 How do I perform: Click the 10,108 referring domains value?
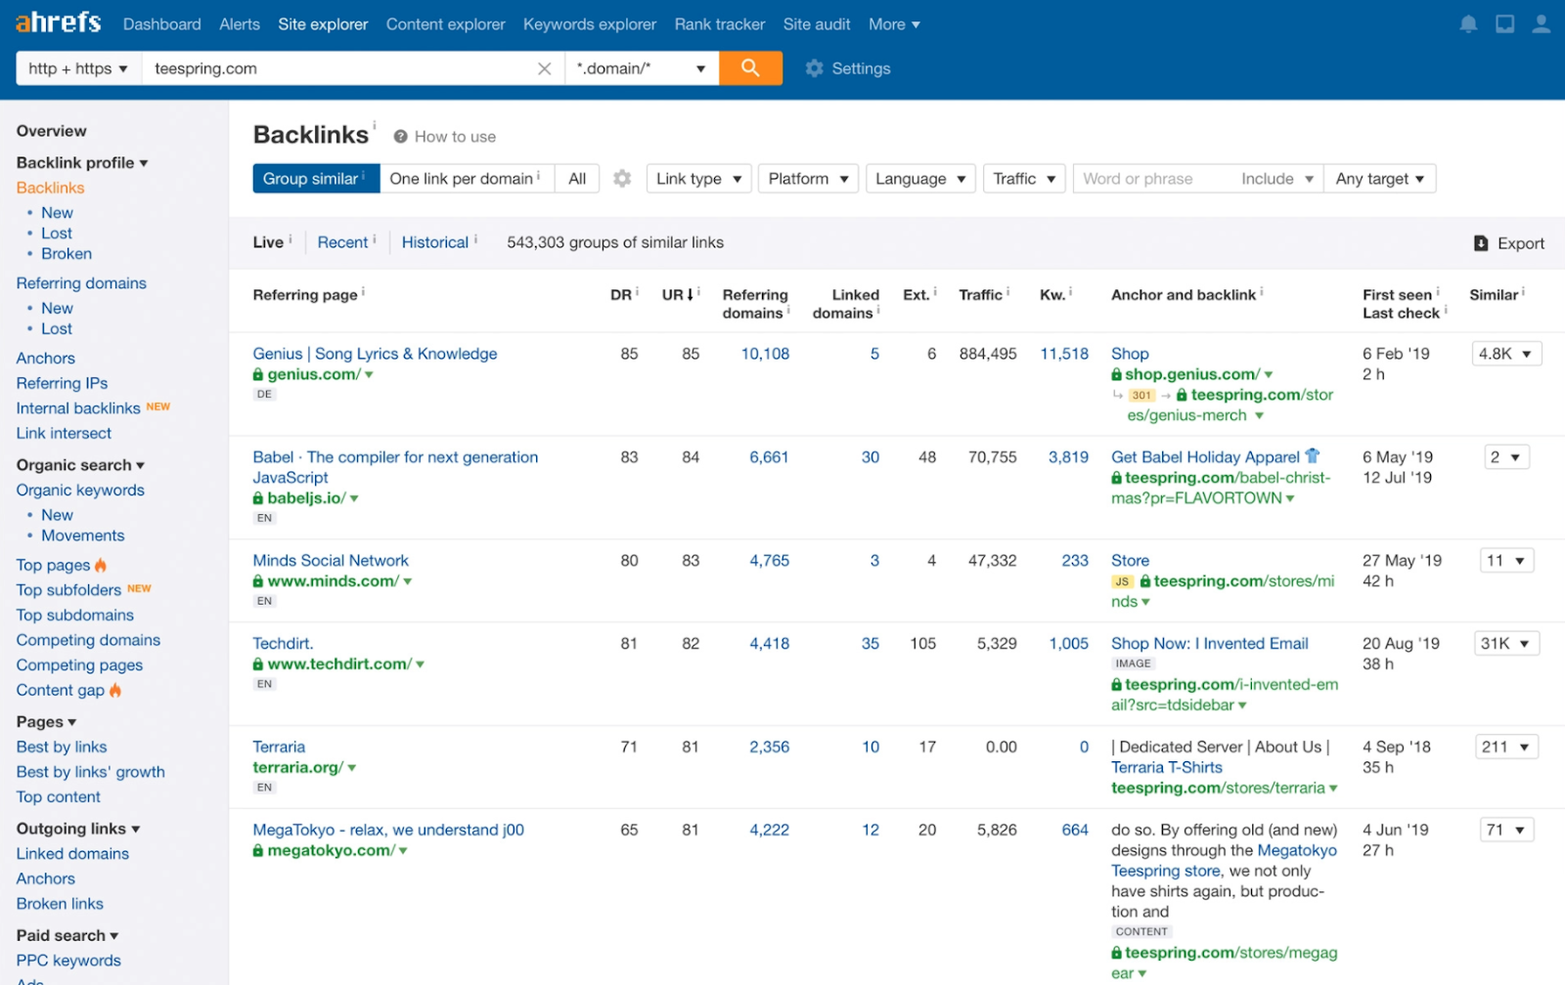(x=765, y=354)
